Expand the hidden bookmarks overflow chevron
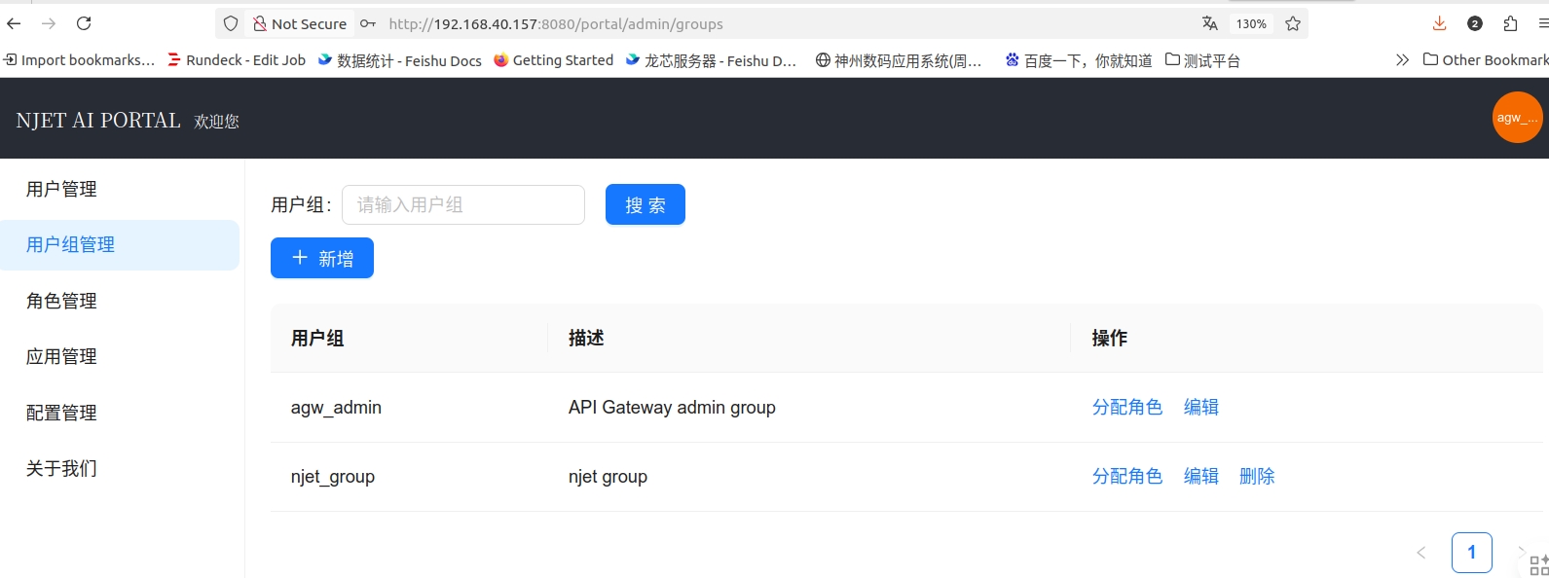The image size is (1549, 578). tap(1402, 60)
